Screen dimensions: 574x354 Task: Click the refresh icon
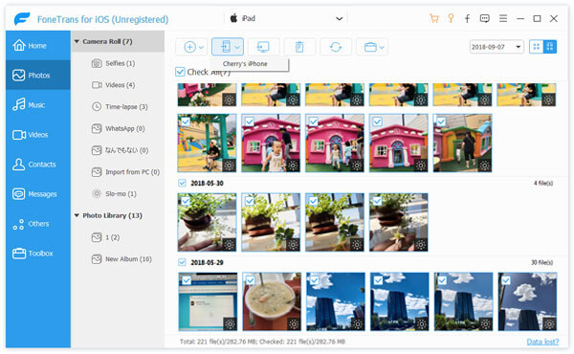tap(336, 47)
